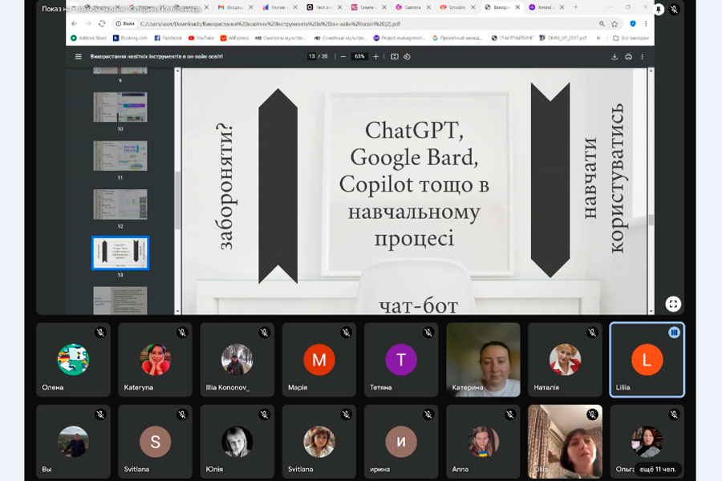Print the PDF using the printer icon
722x481 pixels.
coord(628,57)
